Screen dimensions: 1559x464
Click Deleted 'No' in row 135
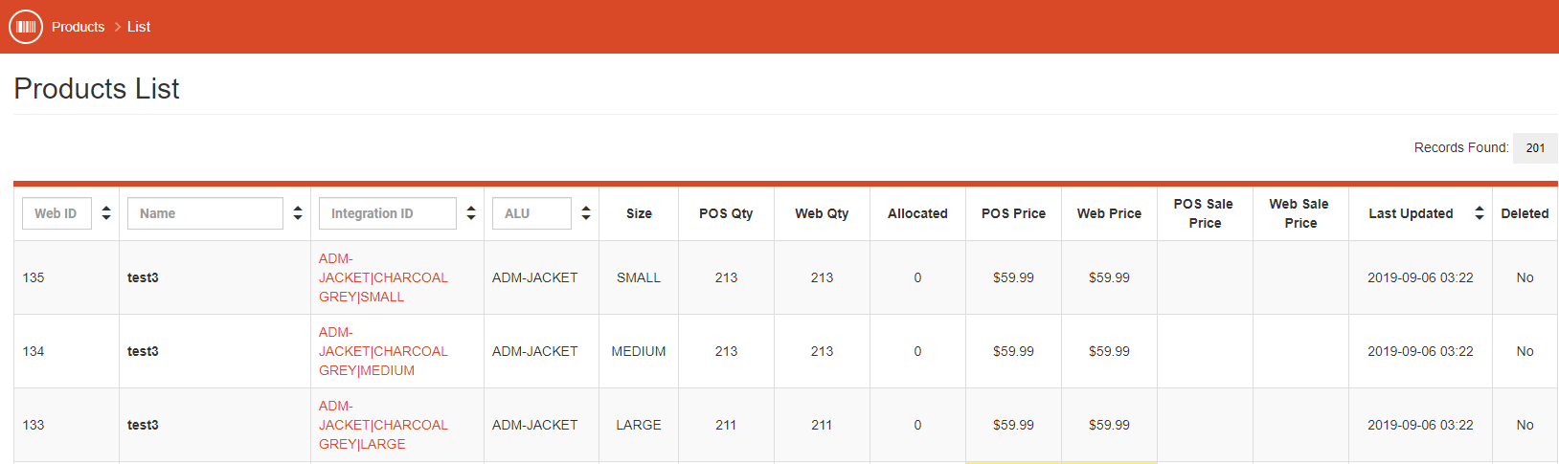click(x=1525, y=277)
